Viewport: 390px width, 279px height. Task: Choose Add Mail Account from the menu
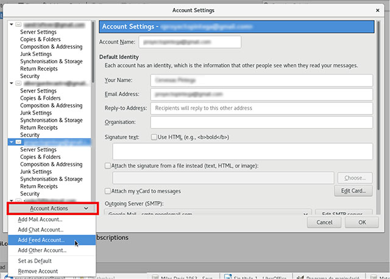(x=52, y=219)
